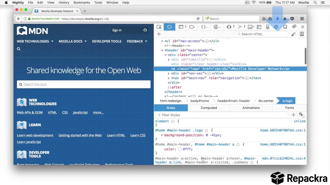Select the Inspector panel icon
Viewport: 330px width, 185px height.
tap(169, 27)
